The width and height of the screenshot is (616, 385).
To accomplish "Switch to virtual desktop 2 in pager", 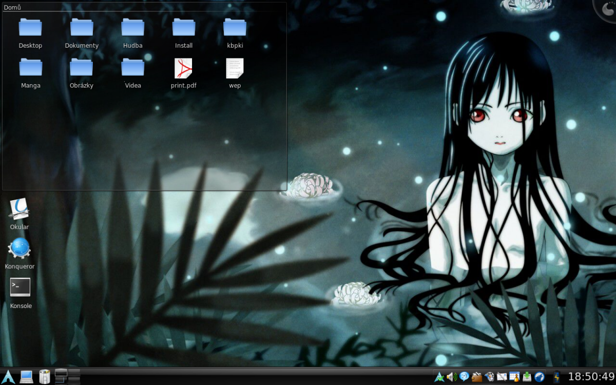I will pyautogui.click(x=74, y=372).
